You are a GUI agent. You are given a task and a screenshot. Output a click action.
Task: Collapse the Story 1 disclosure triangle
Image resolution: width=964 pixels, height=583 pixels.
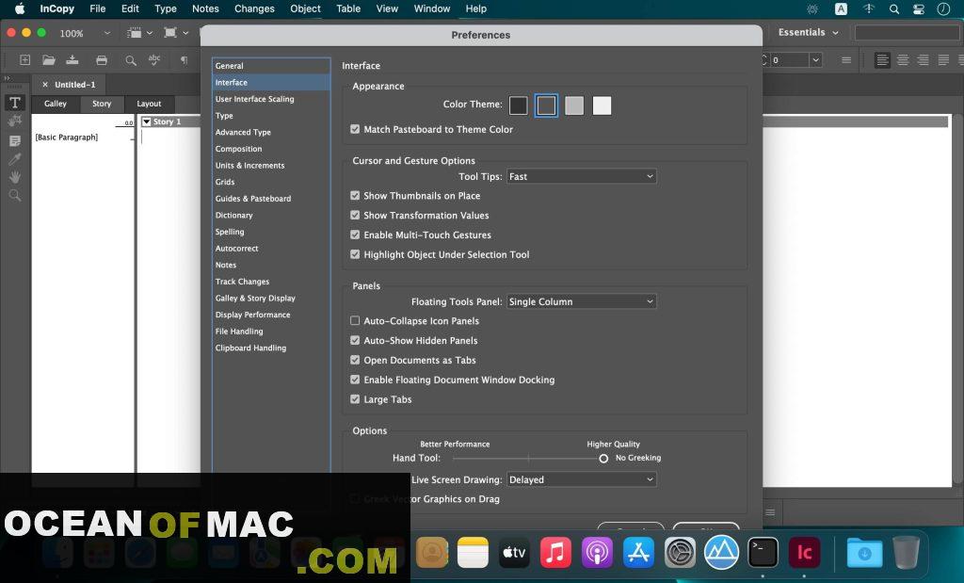[x=147, y=121]
